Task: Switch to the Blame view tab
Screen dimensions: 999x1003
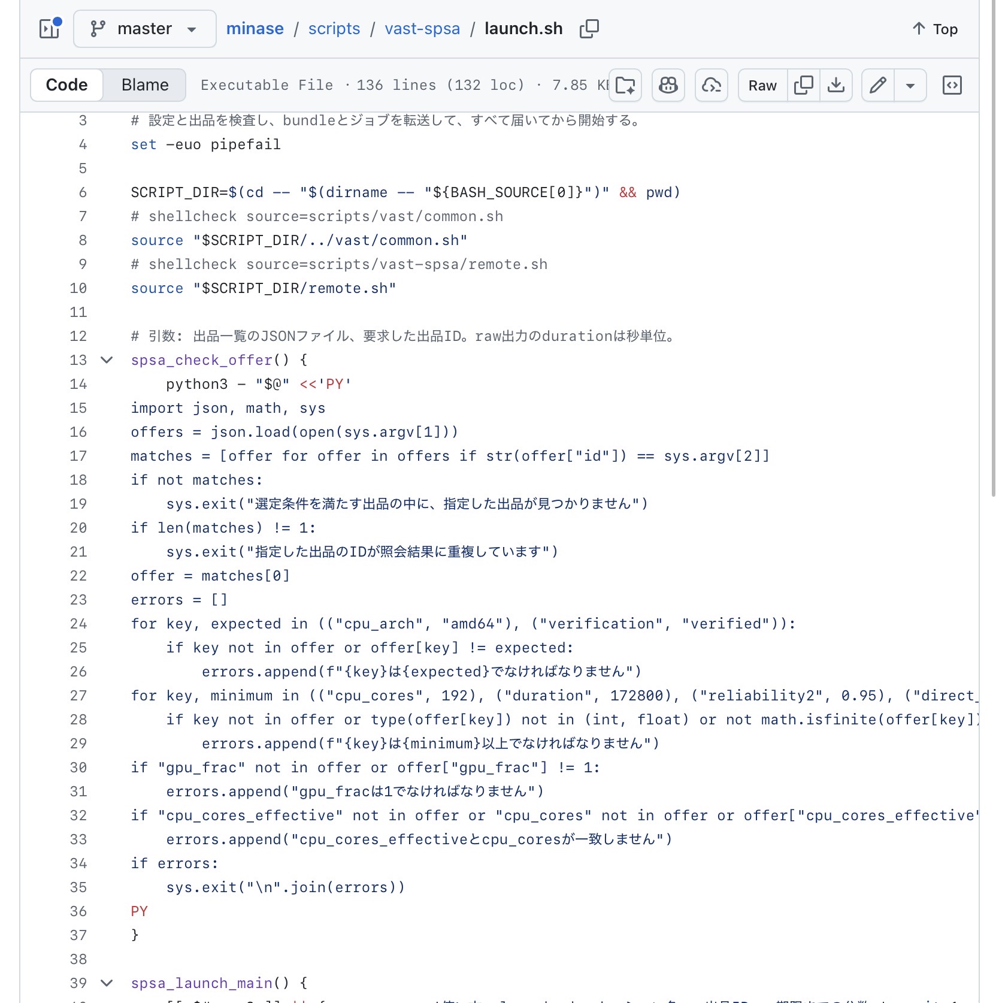Action: click(x=145, y=85)
